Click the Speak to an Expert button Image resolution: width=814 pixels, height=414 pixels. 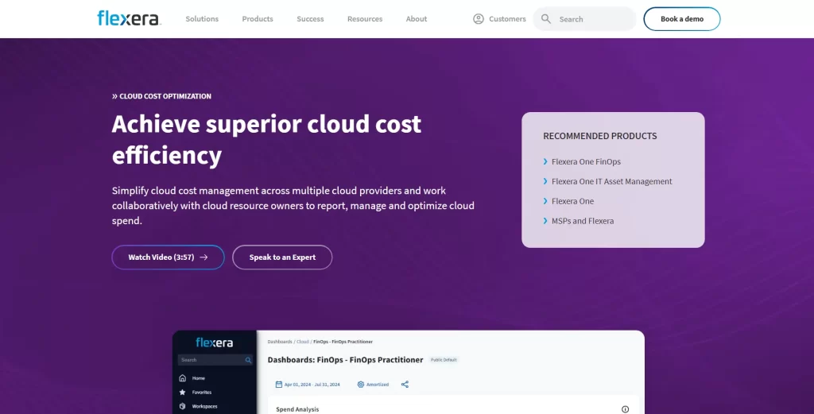(x=282, y=257)
